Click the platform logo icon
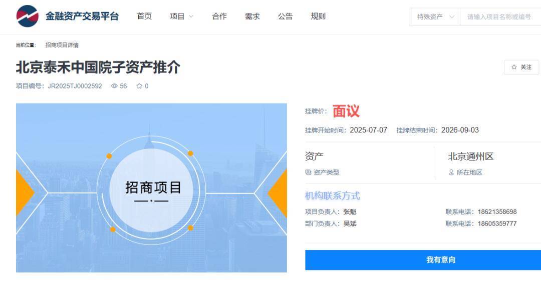The width and height of the screenshot is (541, 293). [x=27, y=16]
